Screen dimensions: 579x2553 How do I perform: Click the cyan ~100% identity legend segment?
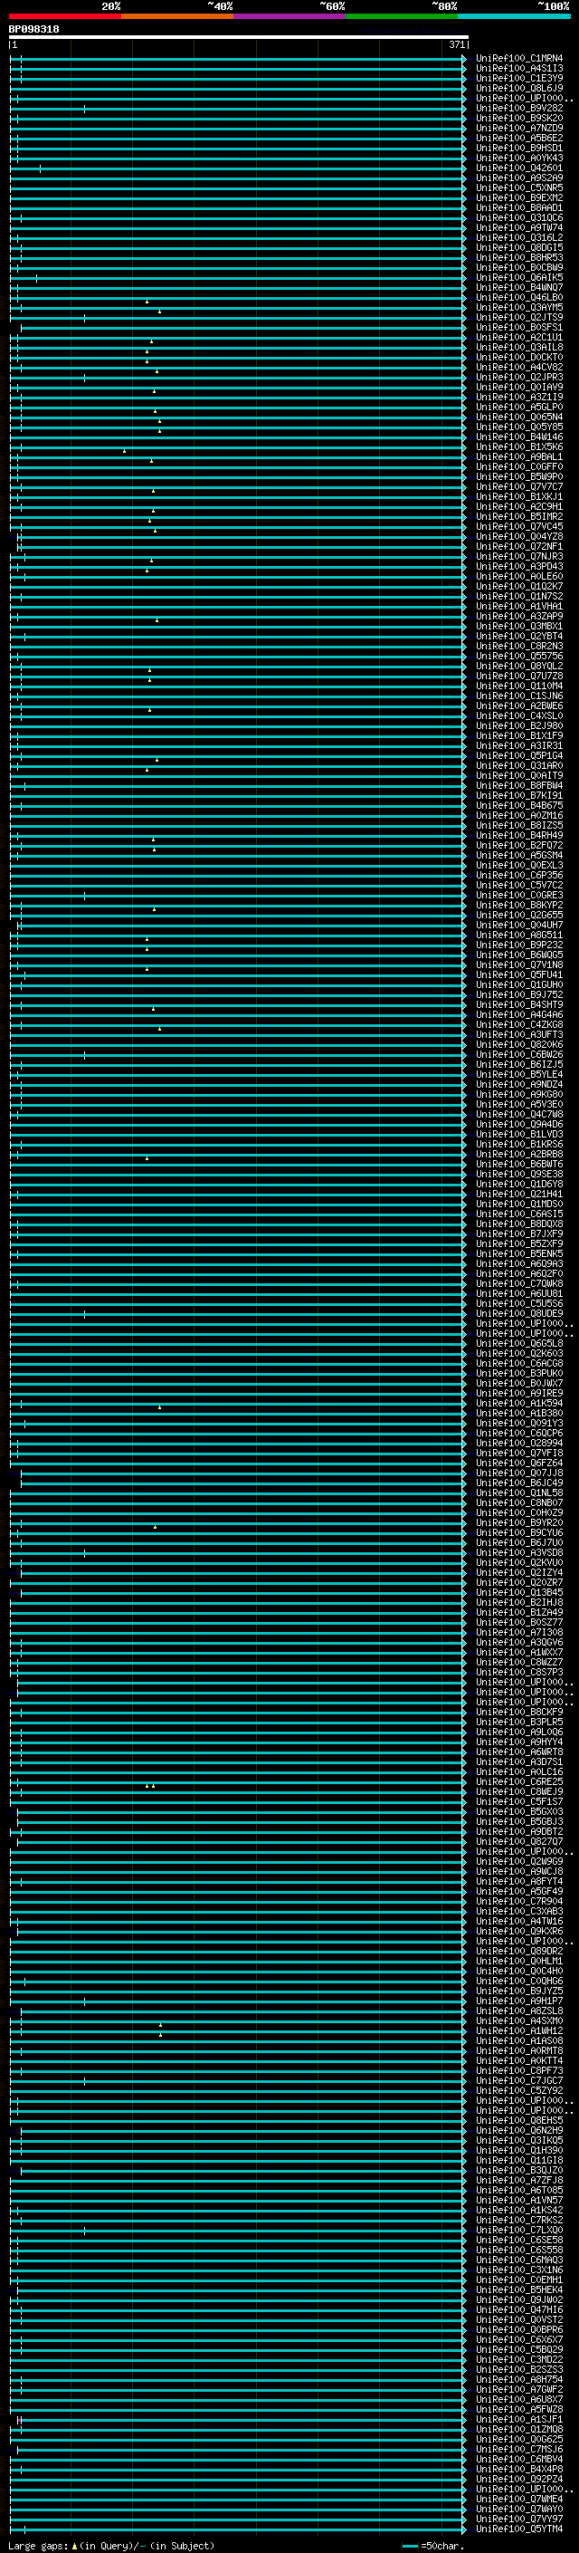click(x=515, y=16)
